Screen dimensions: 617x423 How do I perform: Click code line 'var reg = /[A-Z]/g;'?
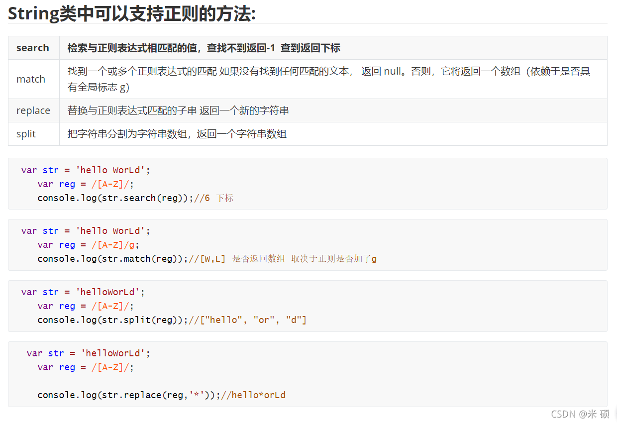pyautogui.click(x=89, y=245)
